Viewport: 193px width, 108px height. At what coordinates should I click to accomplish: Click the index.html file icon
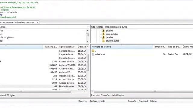click(93, 54)
